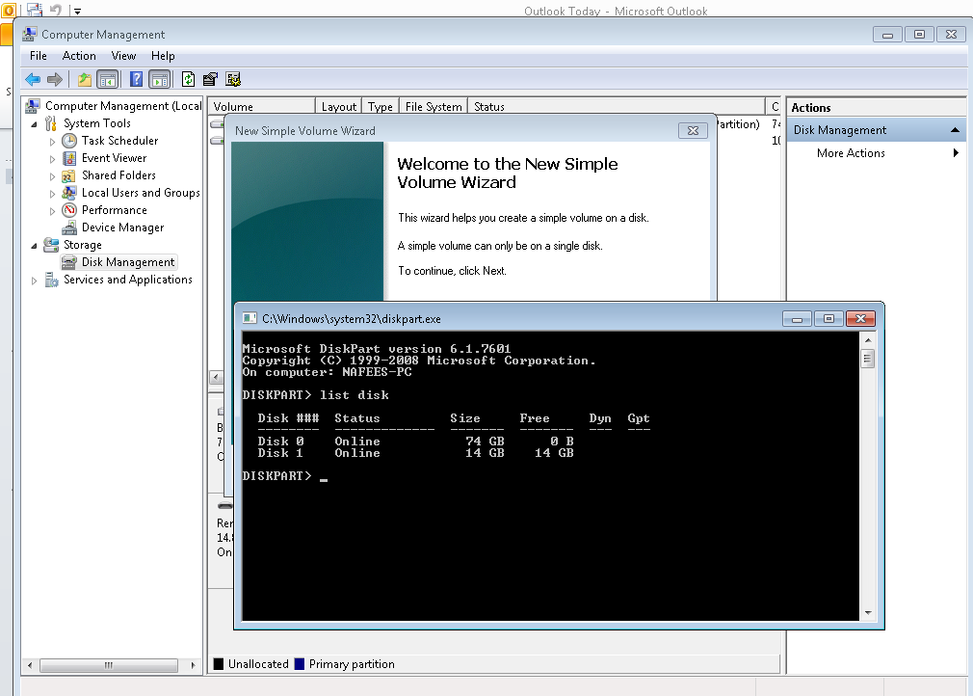Click the Undo icon in Outlook toolbar
This screenshot has height=696, width=973.
coord(55,8)
